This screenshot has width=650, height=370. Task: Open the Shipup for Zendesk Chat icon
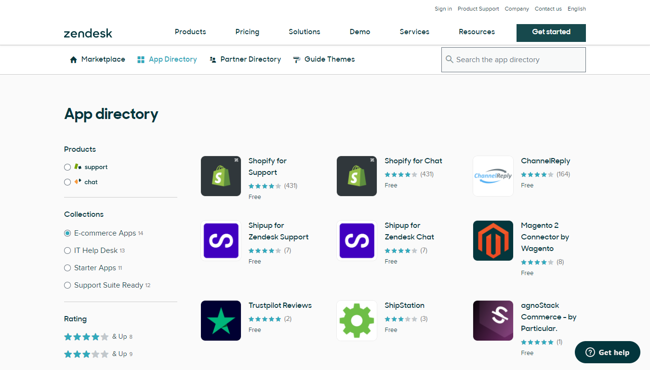(x=357, y=240)
